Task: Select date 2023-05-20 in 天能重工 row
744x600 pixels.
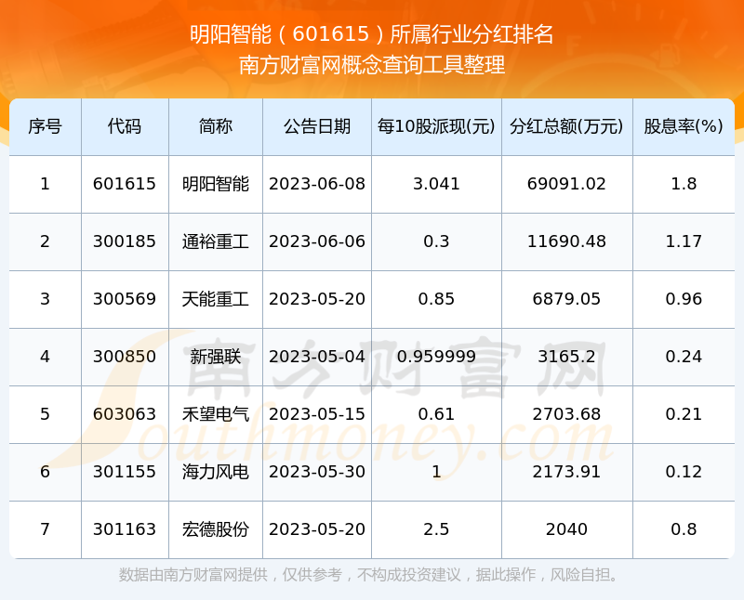Action: 317,299
